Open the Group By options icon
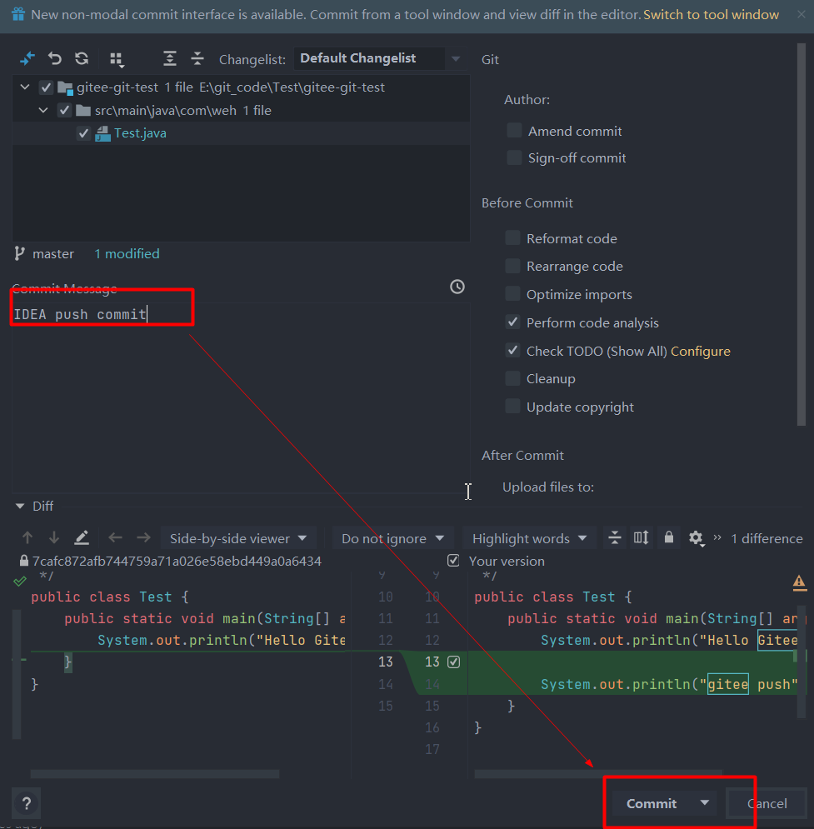Viewport: 814px width, 829px height. pyautogui.click(x=117, y=60)
